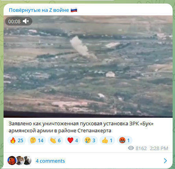Click the 2:28 PM message timestamp
Screen dimensions: 175x169
coord(159,148)
